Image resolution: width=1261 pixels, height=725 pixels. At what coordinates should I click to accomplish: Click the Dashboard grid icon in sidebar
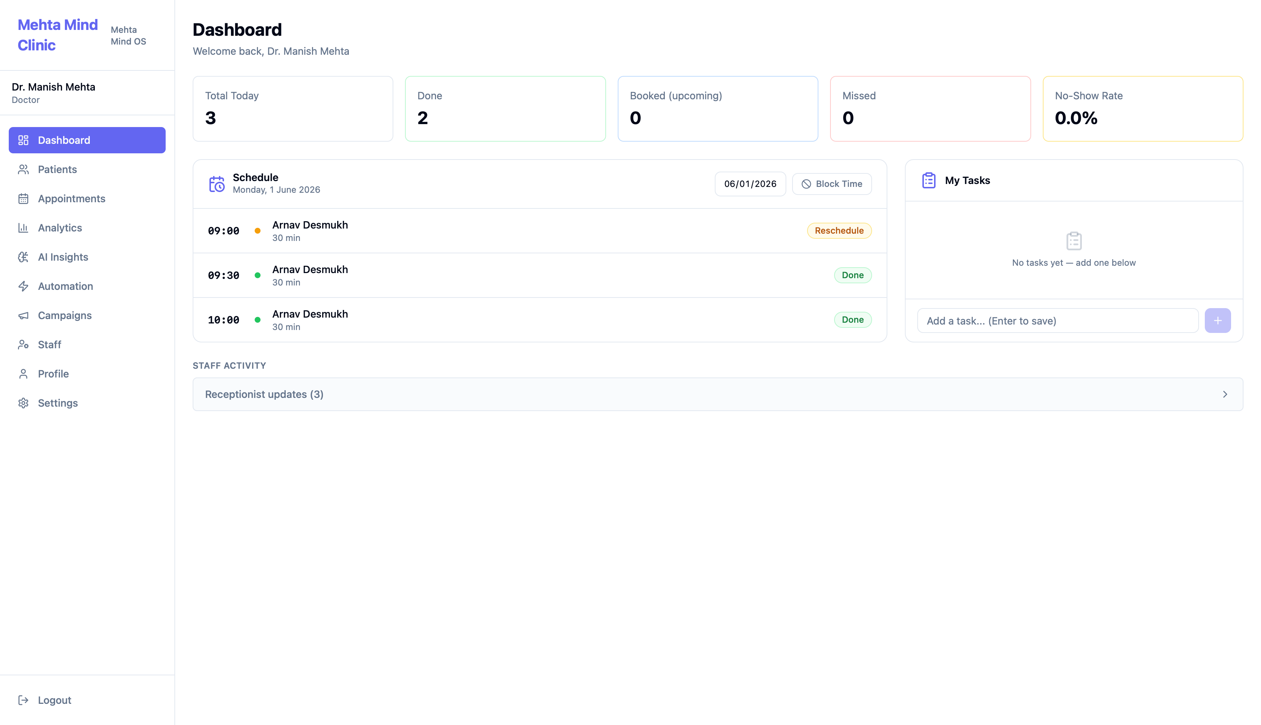[23, 141]
